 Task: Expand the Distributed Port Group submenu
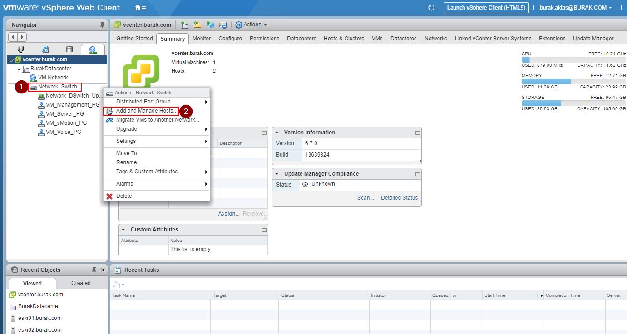(157, 102)
